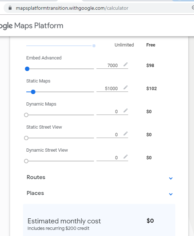Click the Static Street View pencil icon

tap(126, 134)
